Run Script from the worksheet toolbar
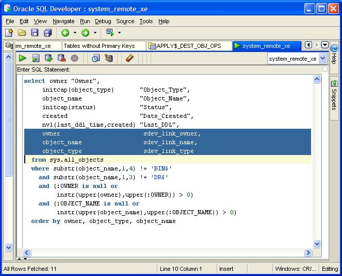This screenshot has height=276, width=342. (36, 58)
